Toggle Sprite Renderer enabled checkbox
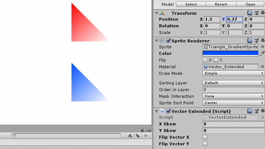The width and height of the screenshot is (265, 149). click(168, 41)
